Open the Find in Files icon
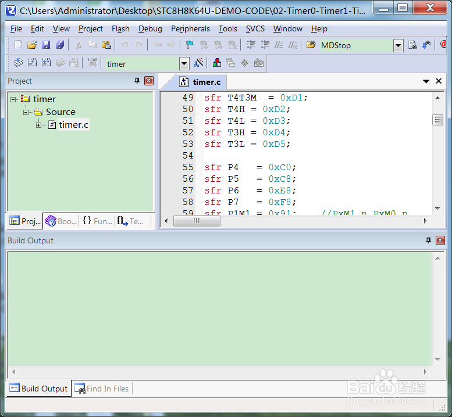The width and height of the screenshot is (452, 417). pyautogui.click(x=311, y=45)
